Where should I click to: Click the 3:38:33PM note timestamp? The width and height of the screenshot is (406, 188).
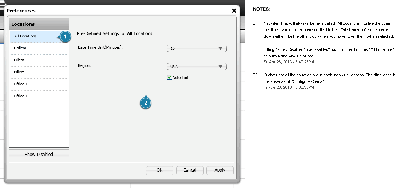[x=289, y=87]
